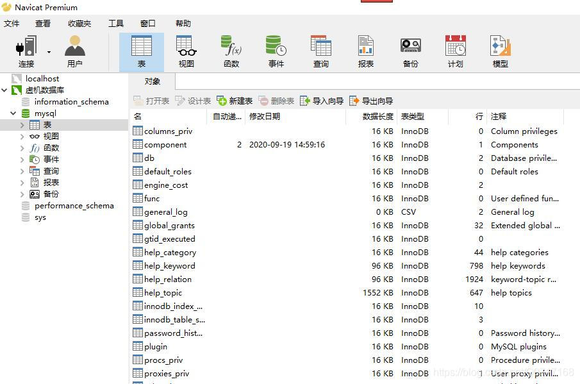Click the 1552 KB data length cell
Image resolution: width=580 pixels, height=384 pixels.
point(377,292)
